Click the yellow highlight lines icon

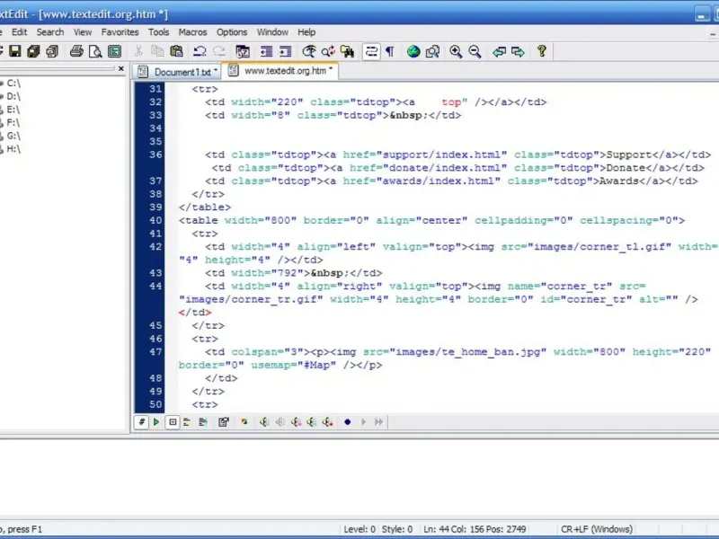tap(187, 422)
